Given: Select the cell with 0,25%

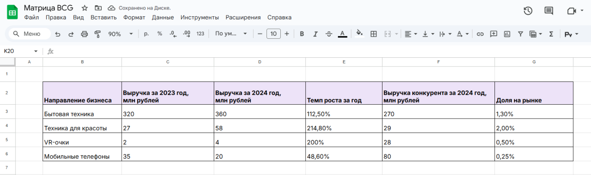Looking at the screenshot, I should [x=534, y=154].
